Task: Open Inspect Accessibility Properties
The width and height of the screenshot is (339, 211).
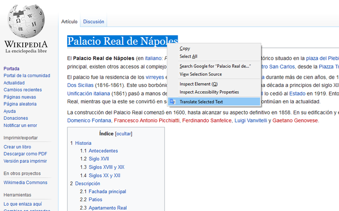Action: (209, 92)
